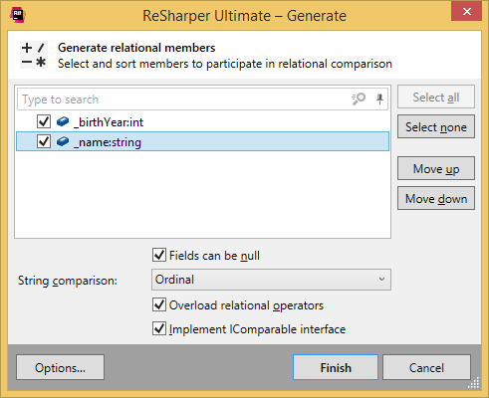The height and width of the screenshot is (398, 489).
Task: Close the ReSharper Generate dialog
Action: 466,11
